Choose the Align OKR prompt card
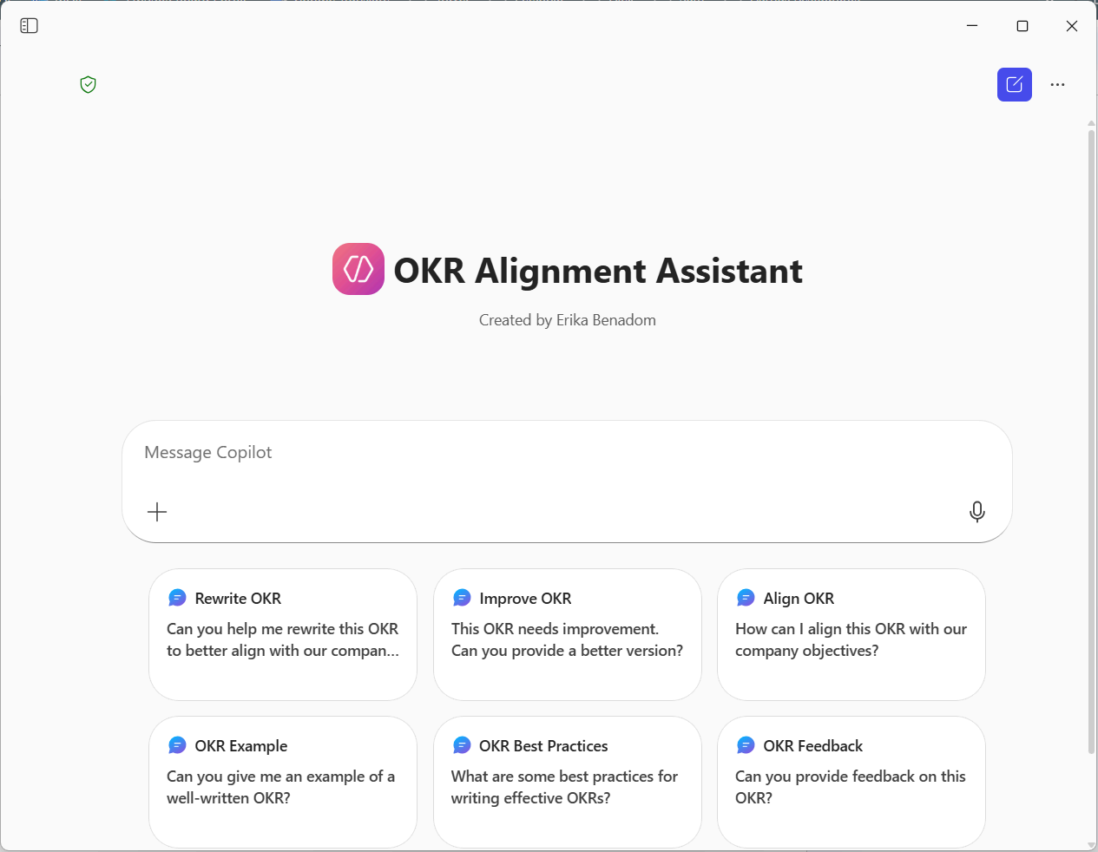The image size is (1098, 852). (x=851, y=634)
